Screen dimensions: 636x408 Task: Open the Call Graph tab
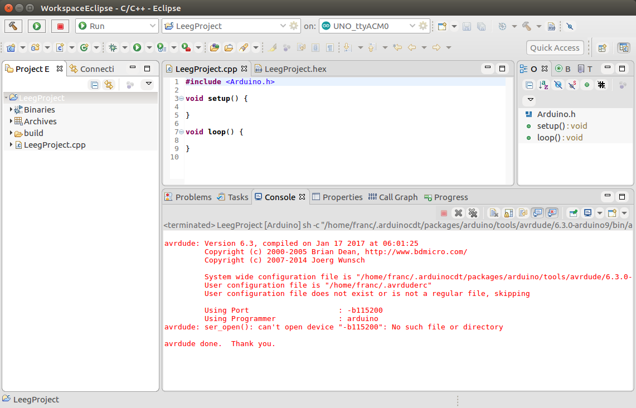click(398, 197)
